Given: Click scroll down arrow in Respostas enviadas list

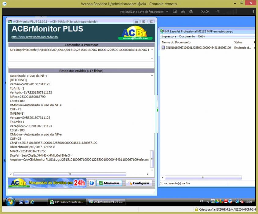Looking at the screenshot, I should (152, 170).
